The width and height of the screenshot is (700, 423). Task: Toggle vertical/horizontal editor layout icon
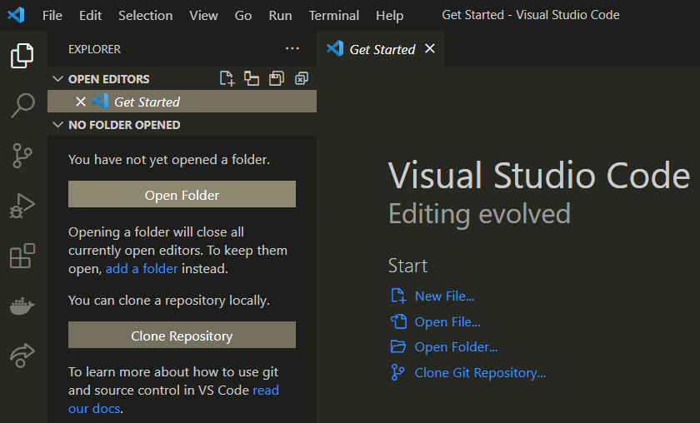click(252, 78)
